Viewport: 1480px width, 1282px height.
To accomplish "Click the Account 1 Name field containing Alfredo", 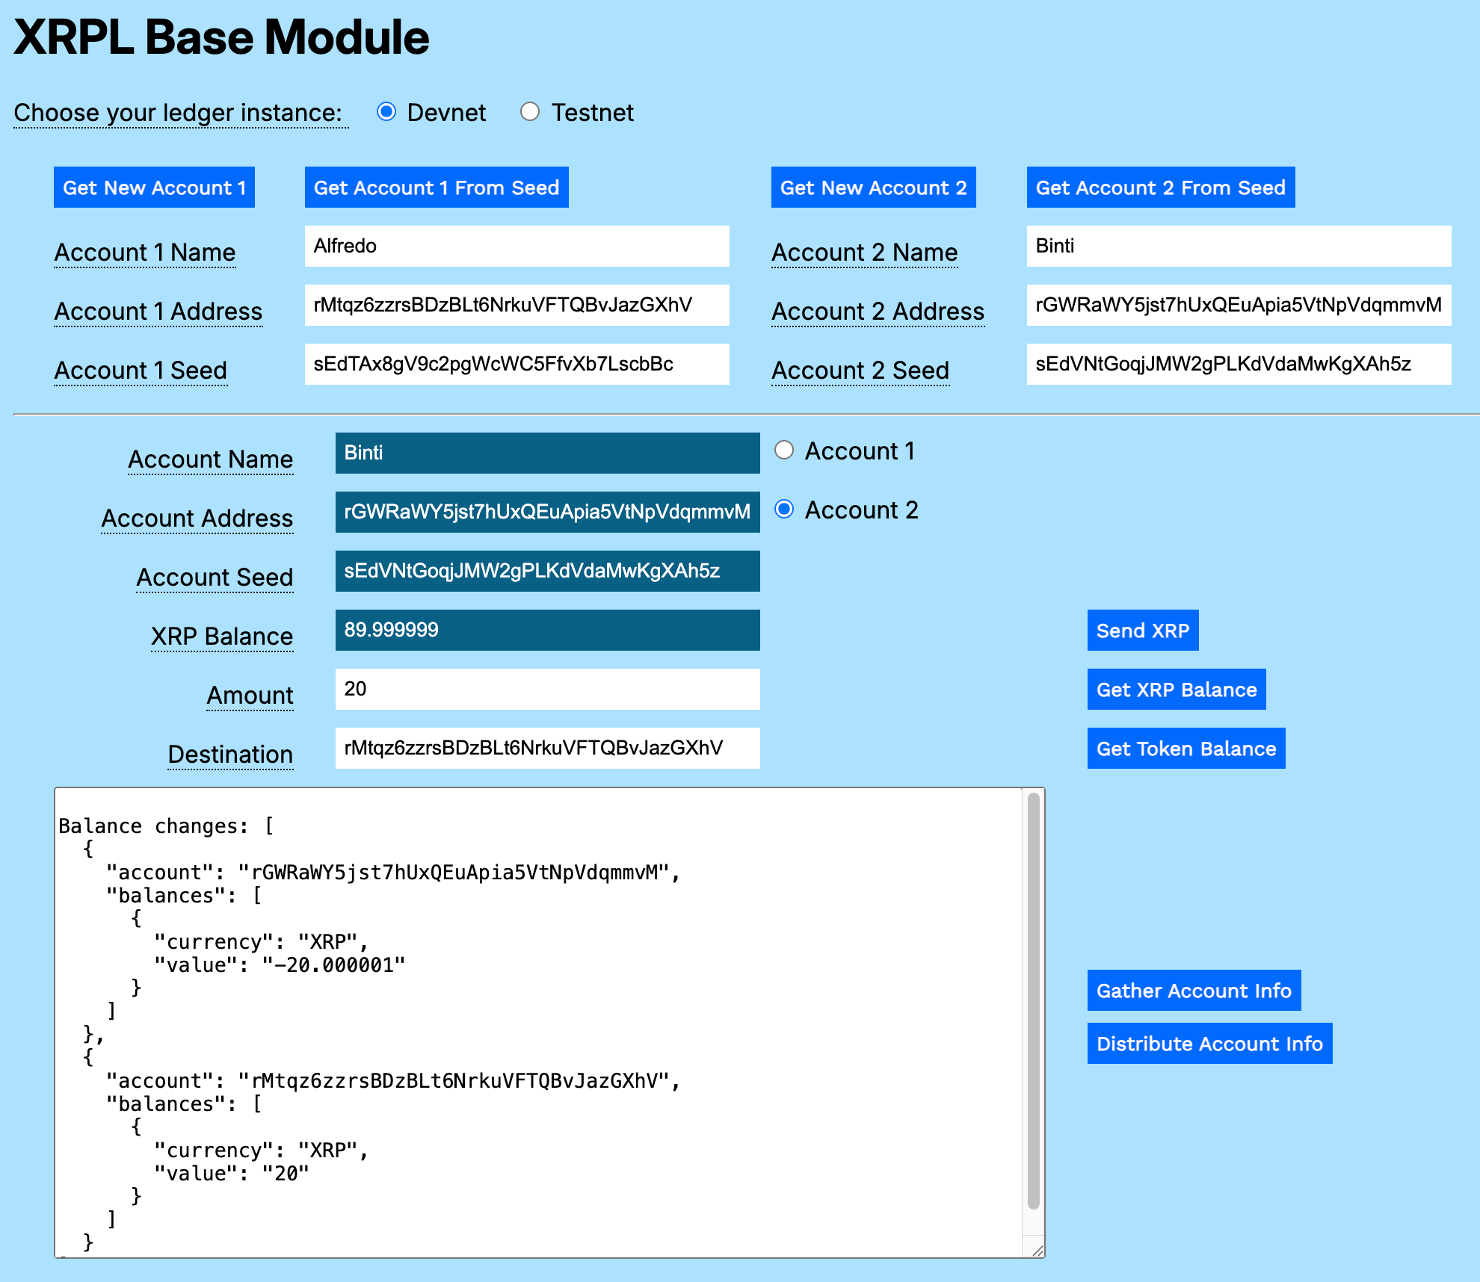I will 517,246.
